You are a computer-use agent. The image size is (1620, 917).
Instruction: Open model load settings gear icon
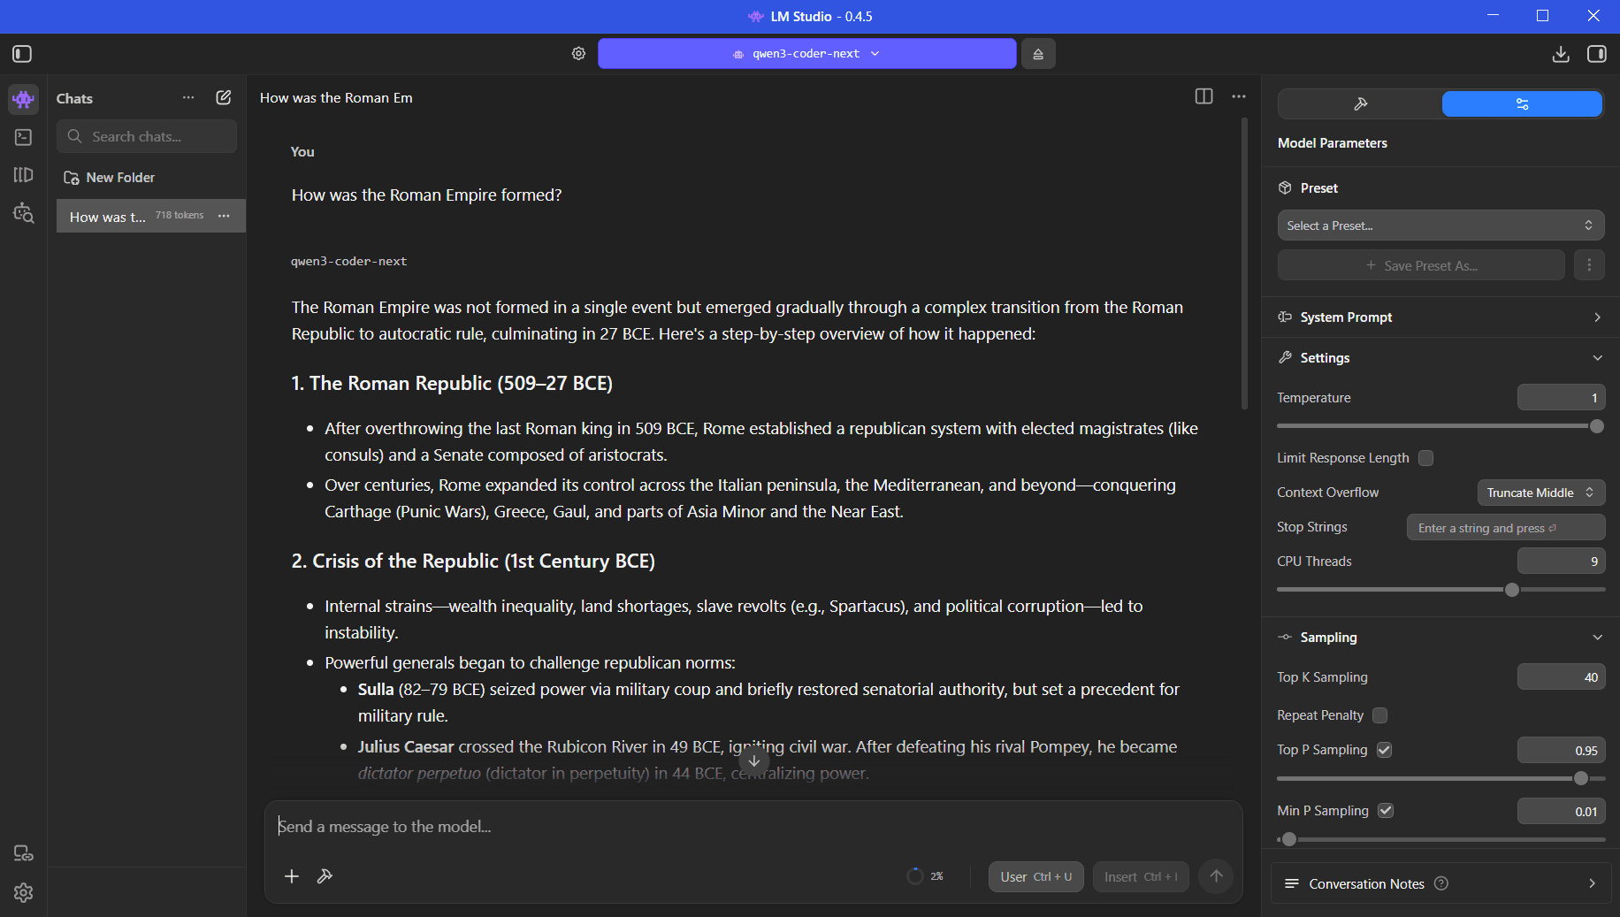(578, 54)
